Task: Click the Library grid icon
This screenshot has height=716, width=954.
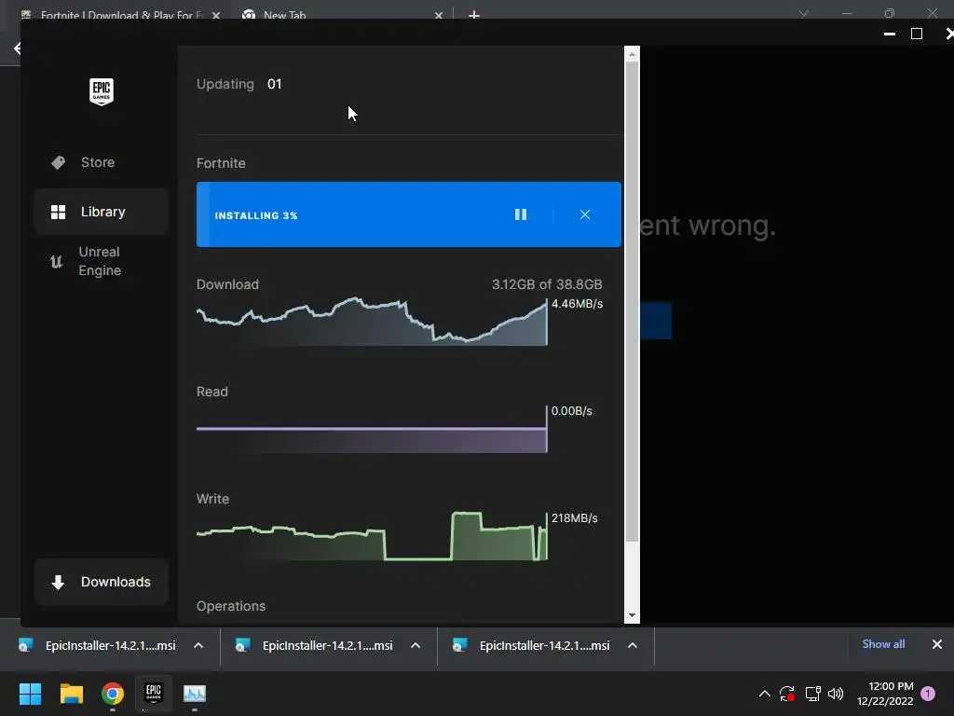Action: pyautogui.click(x=59, y=212)
